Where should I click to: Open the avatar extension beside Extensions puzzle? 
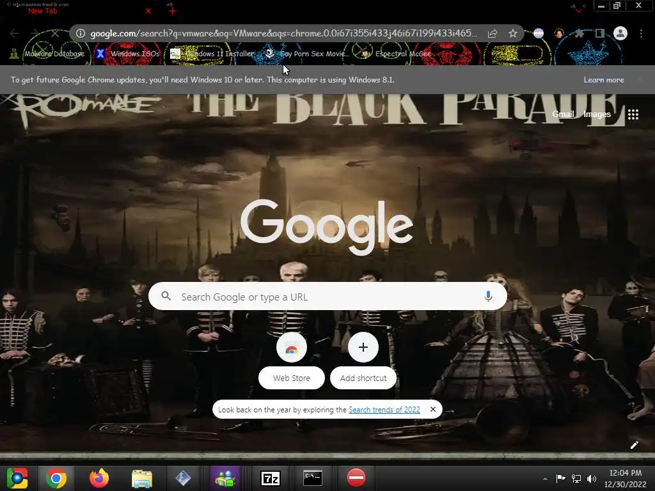tap(559, 33)
